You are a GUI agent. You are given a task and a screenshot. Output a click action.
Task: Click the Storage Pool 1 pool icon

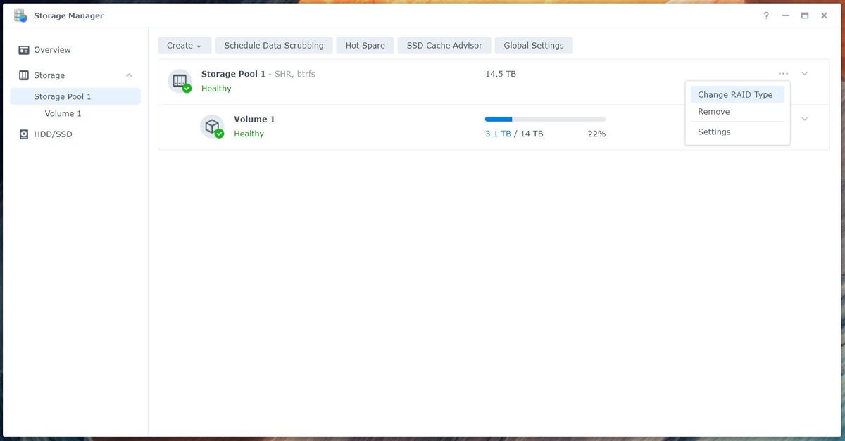pos(180,79)
